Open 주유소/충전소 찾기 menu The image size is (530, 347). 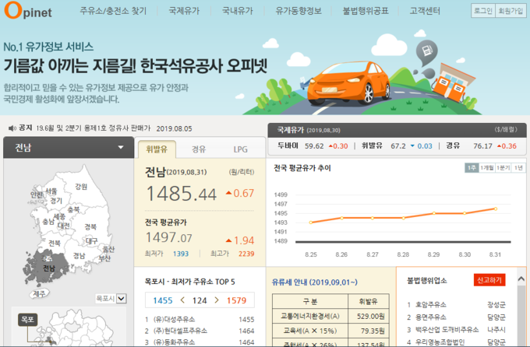point(113,11)
